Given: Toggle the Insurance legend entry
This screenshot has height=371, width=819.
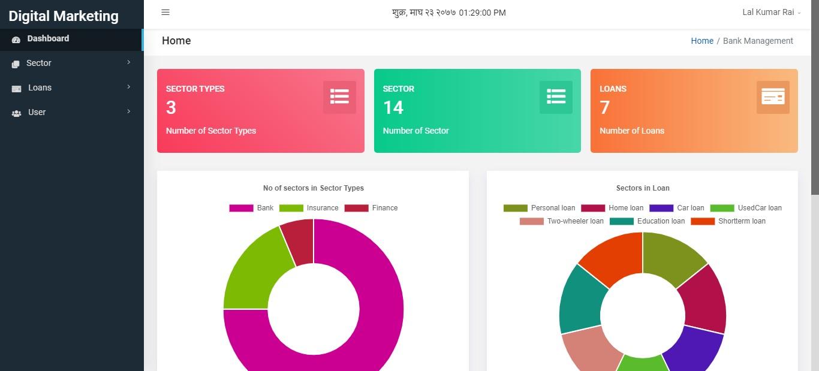Looking at the screenshot, I should click(x=309, y=208).
